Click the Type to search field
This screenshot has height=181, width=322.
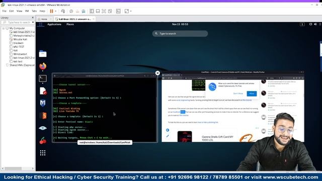click(180, 34)
